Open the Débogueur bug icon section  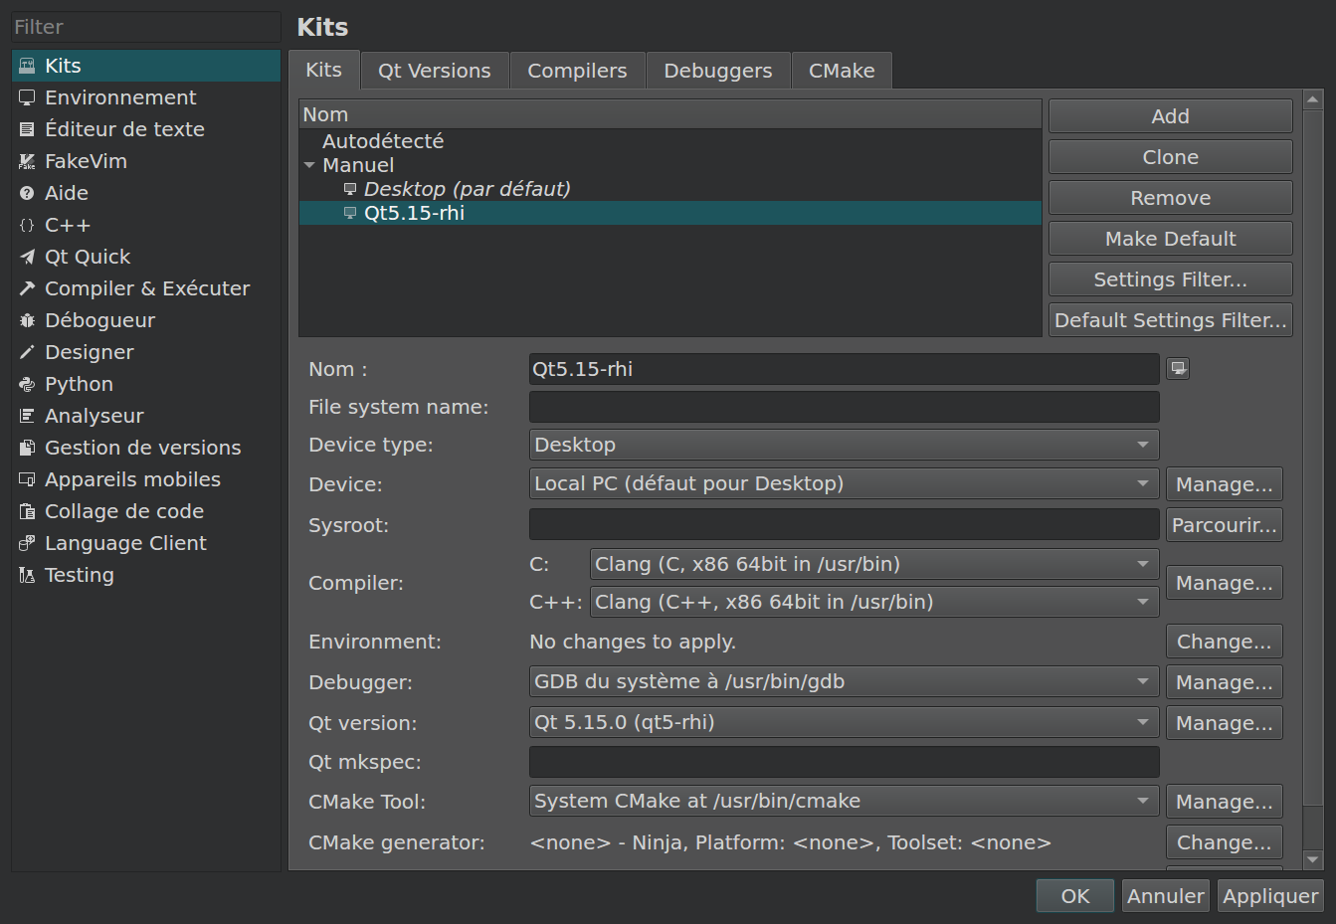pyautogui.click(x=27, y=320)
